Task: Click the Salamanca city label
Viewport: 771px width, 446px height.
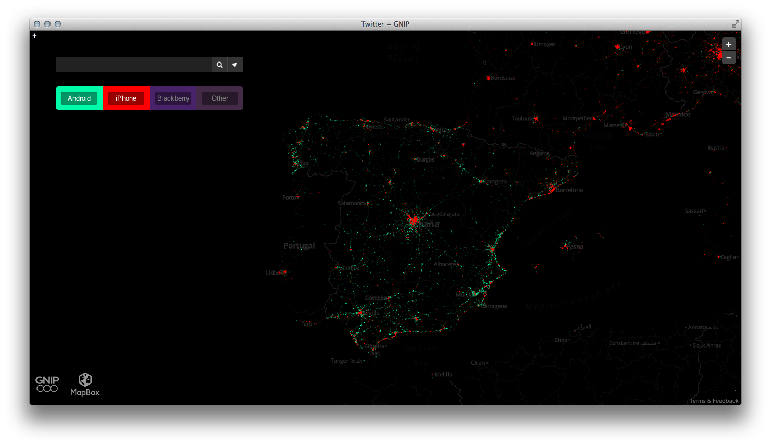Action: [352, 203]
